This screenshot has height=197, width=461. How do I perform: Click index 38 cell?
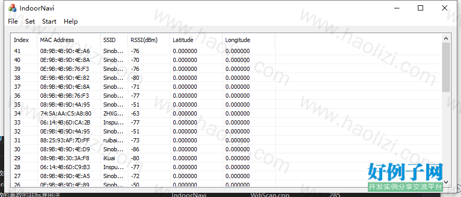click(17, 78)
